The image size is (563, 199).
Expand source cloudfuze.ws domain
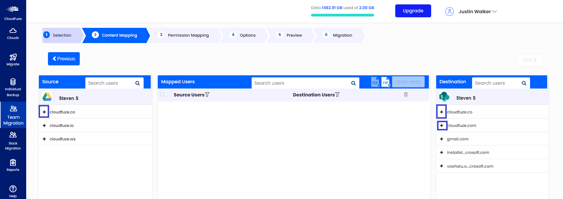pos(44,139)
